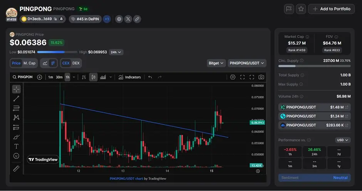Select the trend line drawing tool
This screenshot has width=362, height=191.
[x=17, y=99]
